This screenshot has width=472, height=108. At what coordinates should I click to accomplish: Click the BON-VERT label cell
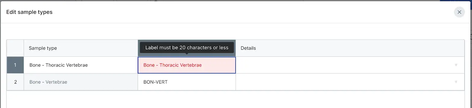coord(187,82)
